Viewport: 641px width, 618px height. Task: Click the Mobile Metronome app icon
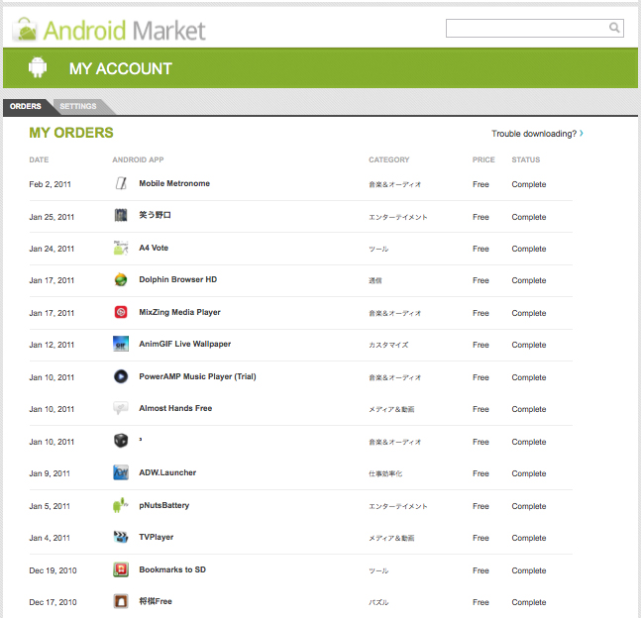(x=121, y=184)
